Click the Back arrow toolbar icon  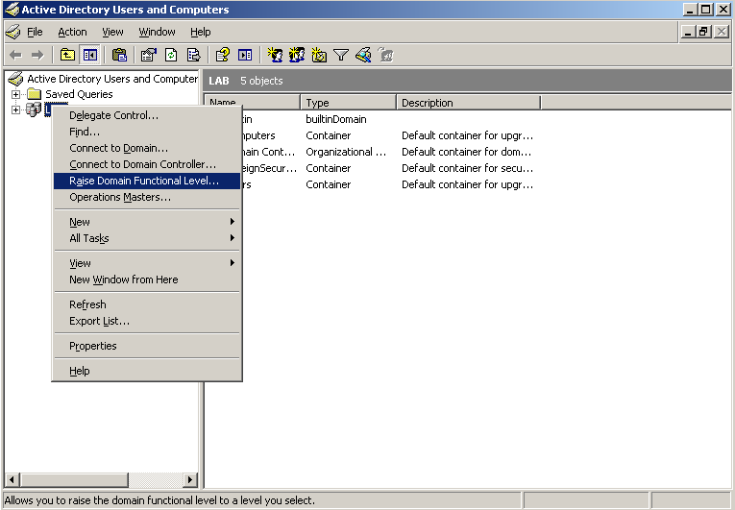[16, 56]
